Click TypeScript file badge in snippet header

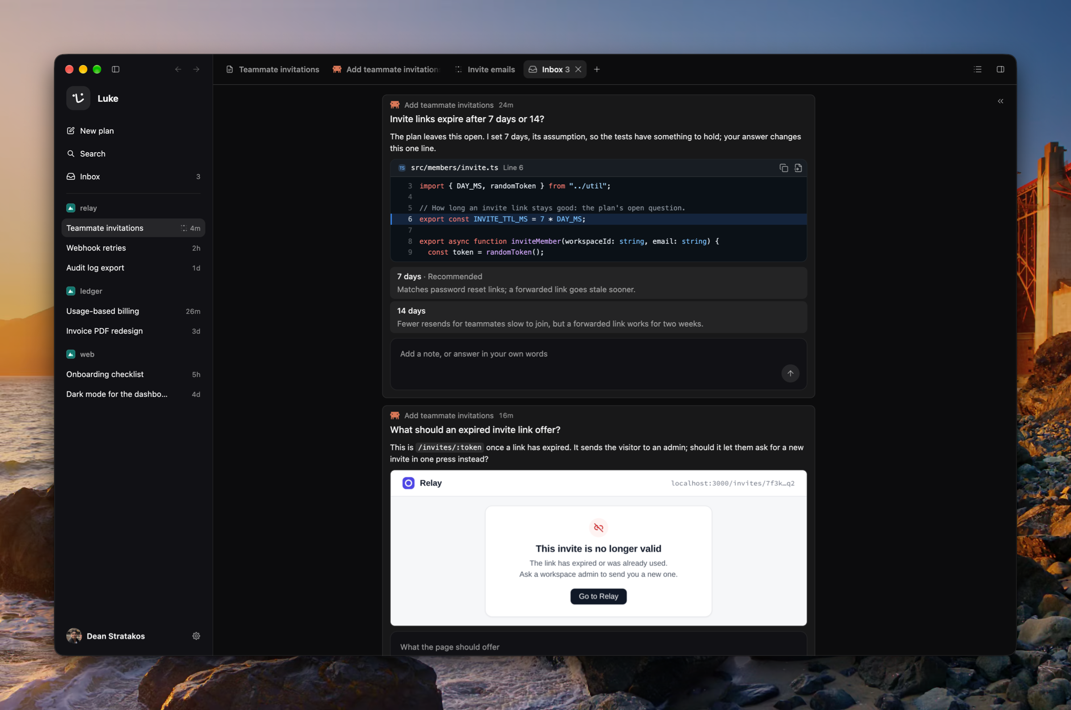coord(402,168)
